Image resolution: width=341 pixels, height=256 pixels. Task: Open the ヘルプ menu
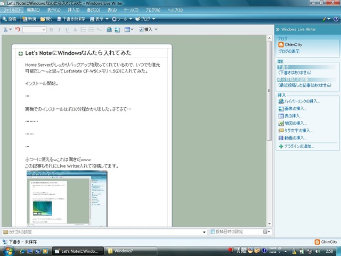(x=175, y=10)
